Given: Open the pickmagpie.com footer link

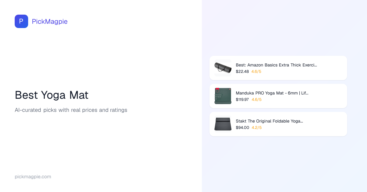Looking at the screenshot, I should (33, 177).
